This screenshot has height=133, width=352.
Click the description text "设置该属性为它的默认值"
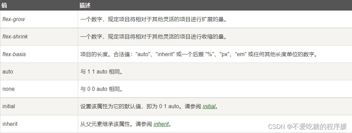pyautogui.click(x=110, y=106)
